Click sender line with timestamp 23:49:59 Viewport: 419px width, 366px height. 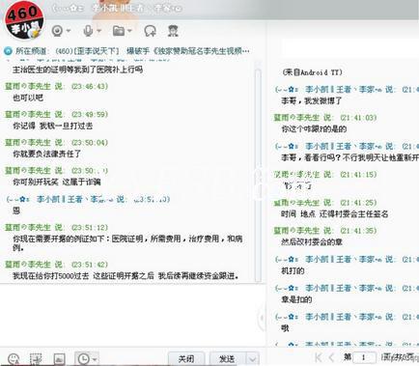point(56,114)
